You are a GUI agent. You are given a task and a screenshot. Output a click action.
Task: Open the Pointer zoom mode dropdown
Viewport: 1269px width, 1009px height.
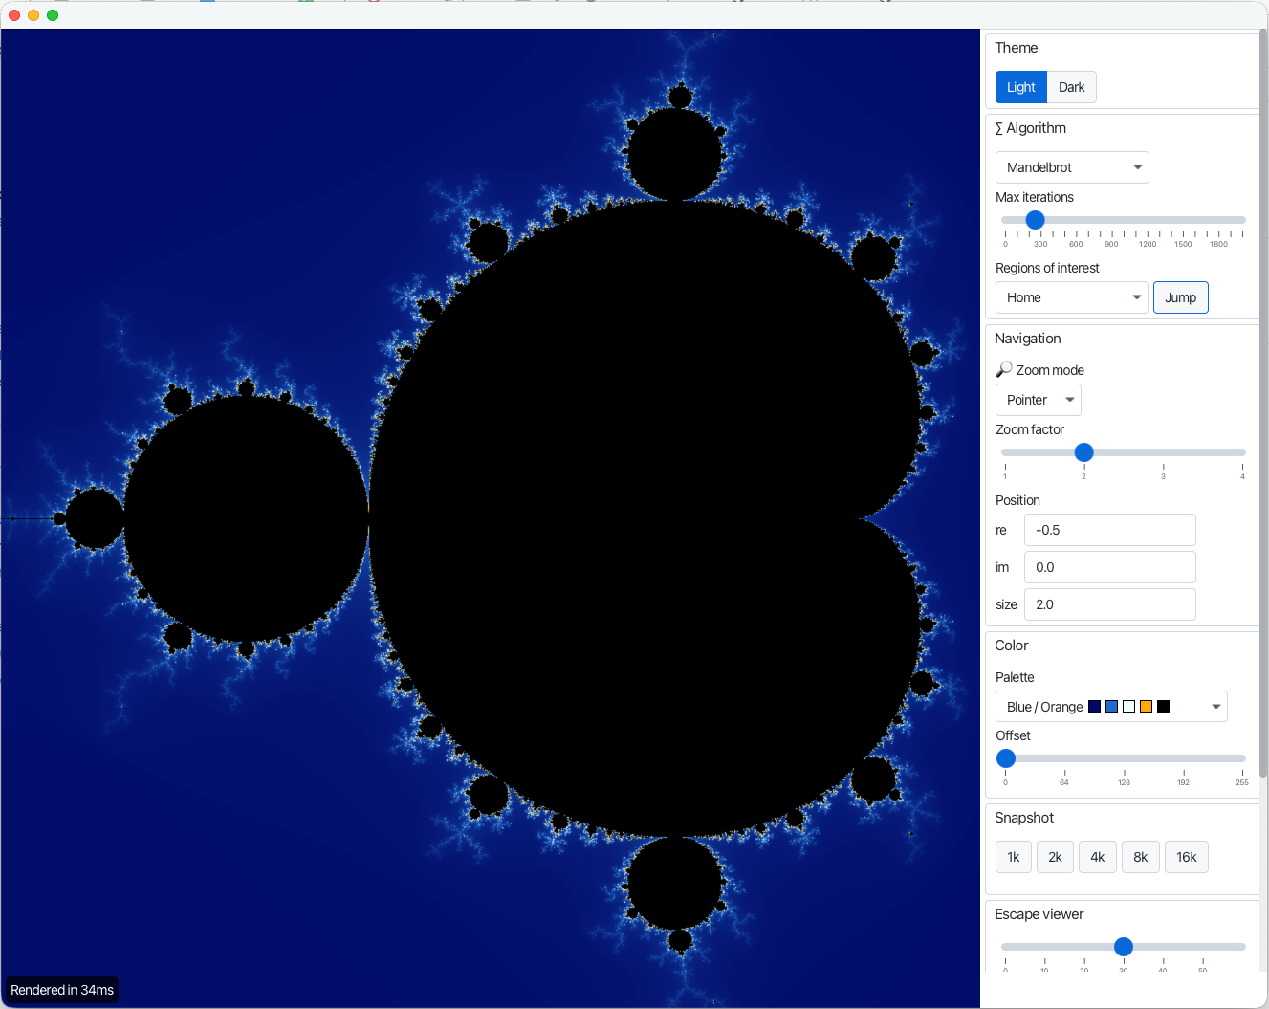point(1038,400)
